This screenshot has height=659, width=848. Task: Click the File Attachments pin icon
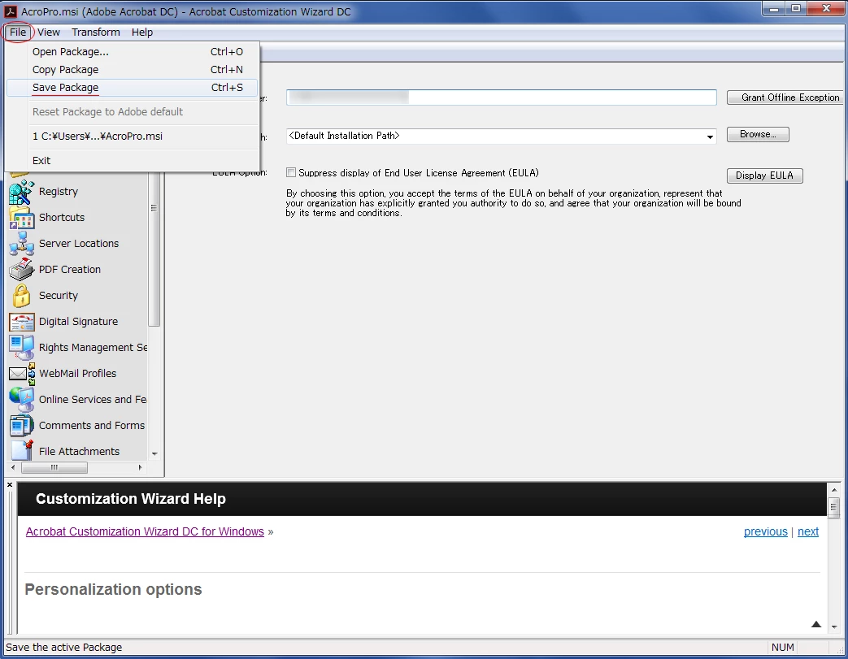pyautogui.click(x=22, y=450)
